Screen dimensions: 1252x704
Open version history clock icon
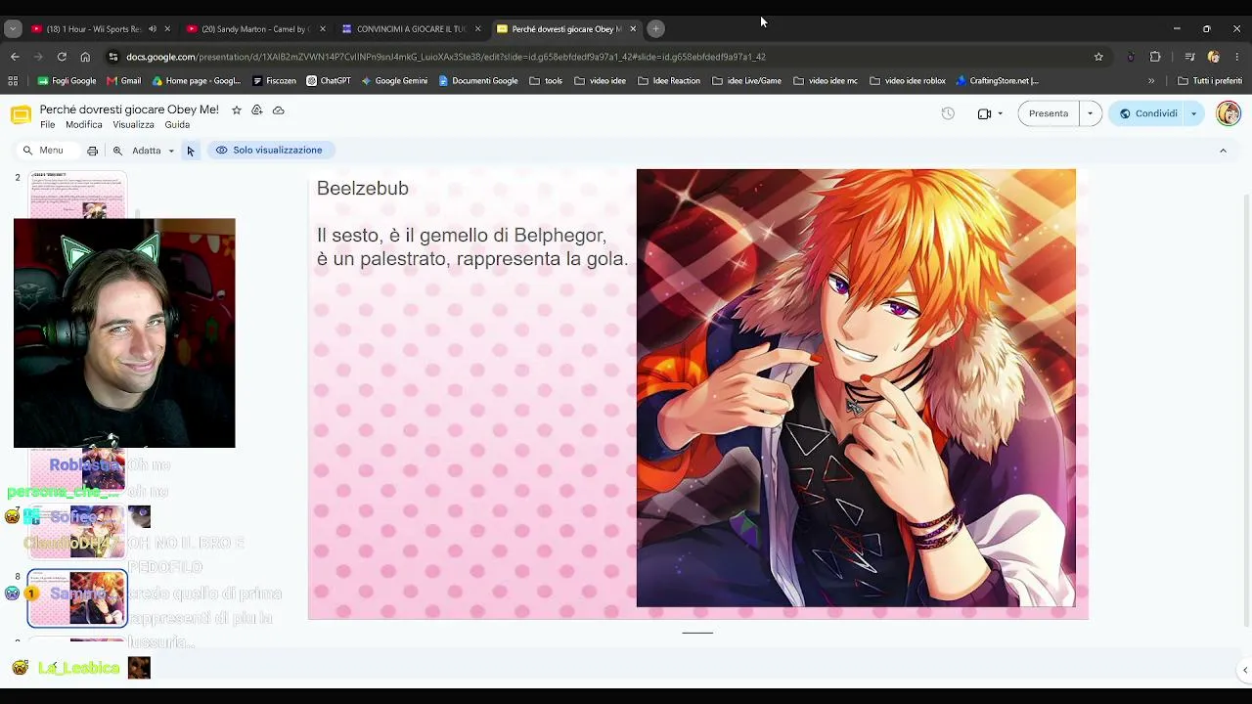[x=948, y=113]
